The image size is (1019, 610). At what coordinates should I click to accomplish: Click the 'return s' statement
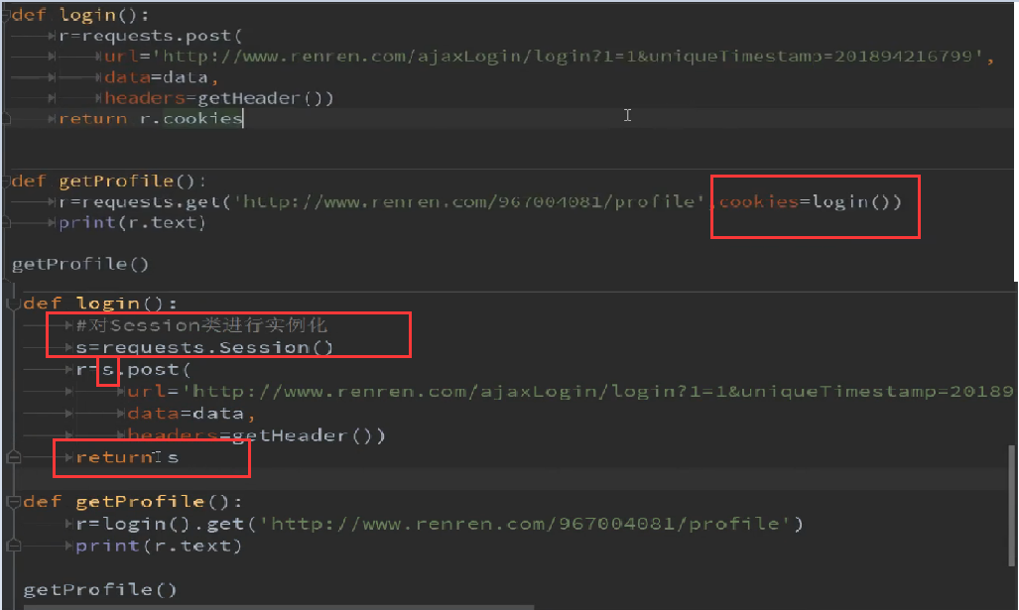[x=127, y=457]
